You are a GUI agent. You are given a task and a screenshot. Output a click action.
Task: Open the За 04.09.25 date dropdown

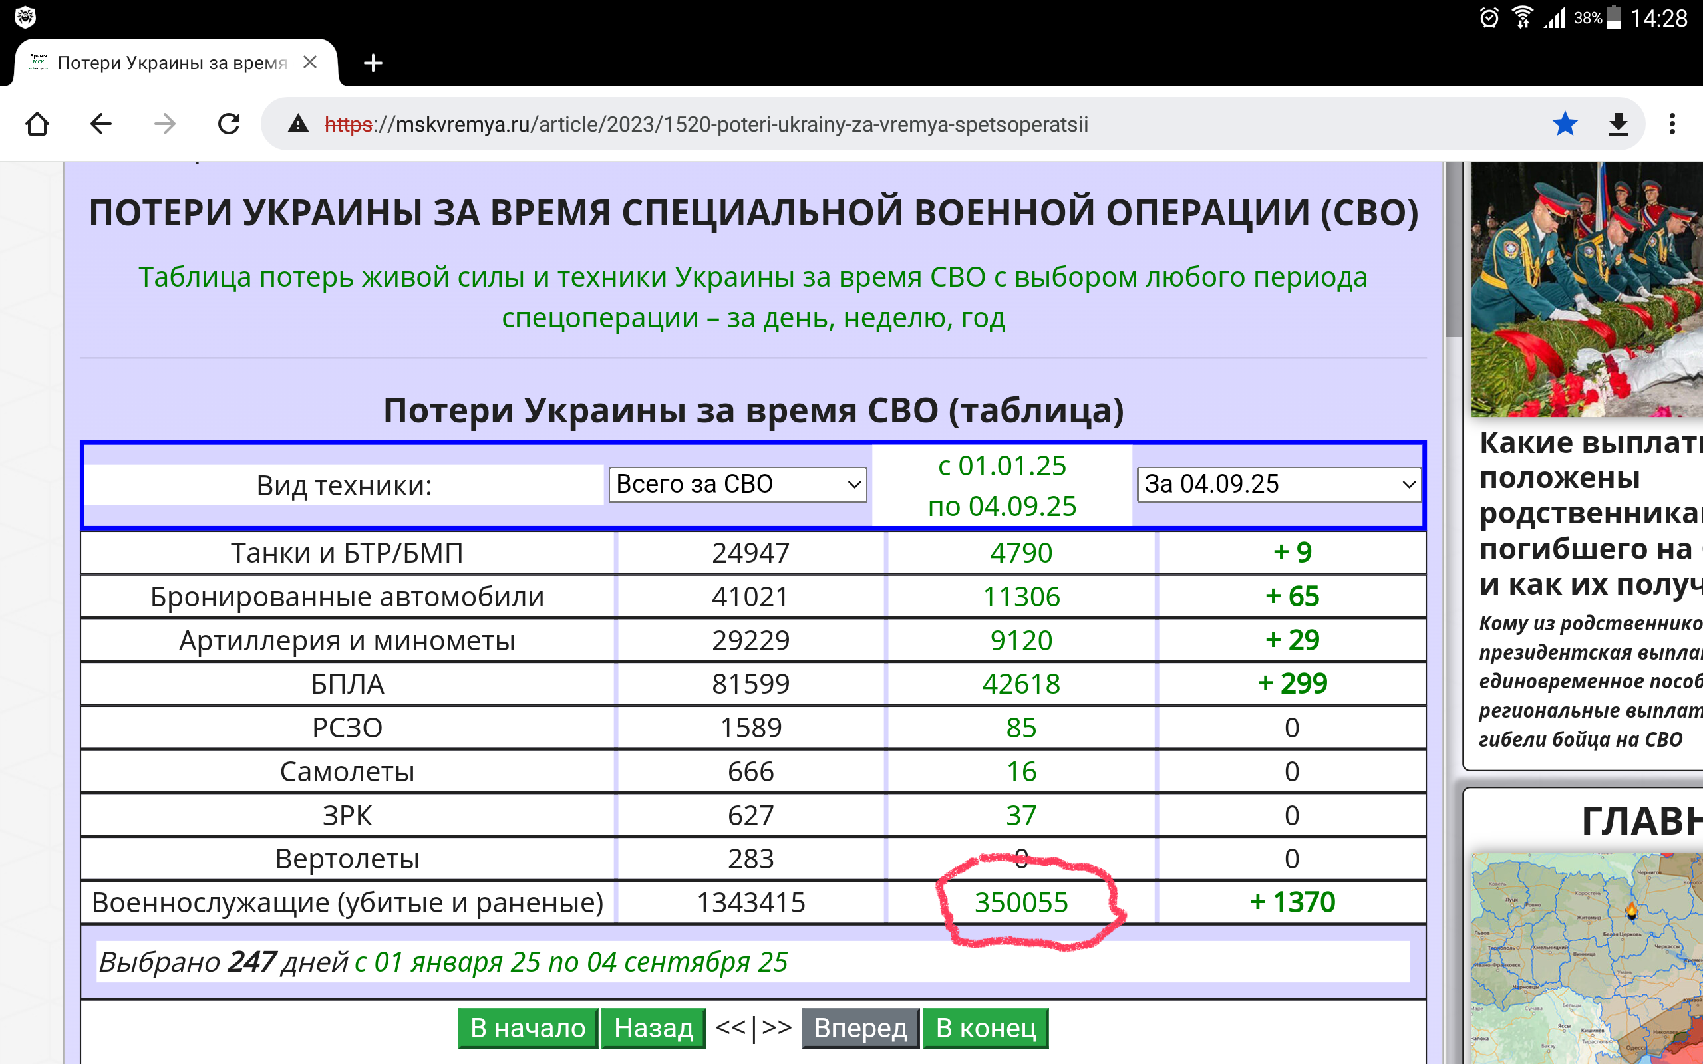tap(1278, 484)
